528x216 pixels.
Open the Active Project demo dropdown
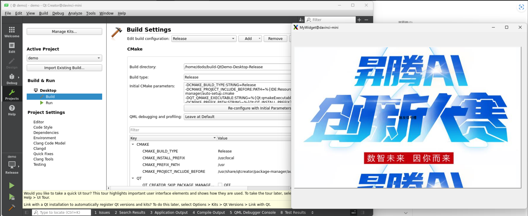[x=64, y=58]
